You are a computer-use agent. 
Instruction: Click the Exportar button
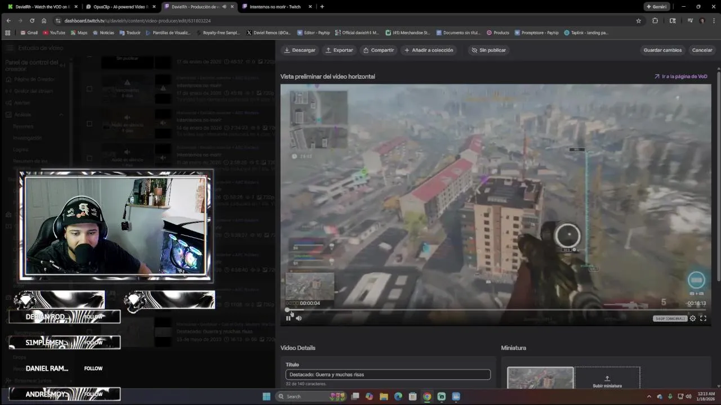[339, 50]
